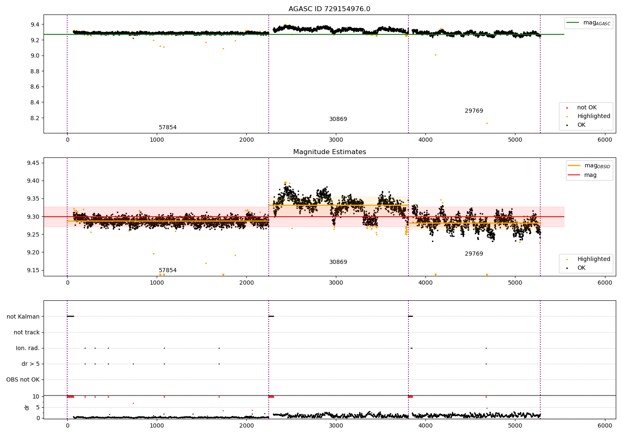Click the 8.2 y-axis tick label
The height and width of the screenshot is (435, 622).
coord(35,118)
